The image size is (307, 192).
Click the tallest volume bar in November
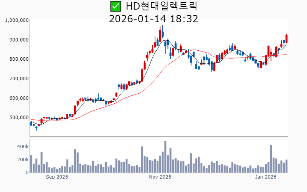pyautogui.click(x=165, y=157)
